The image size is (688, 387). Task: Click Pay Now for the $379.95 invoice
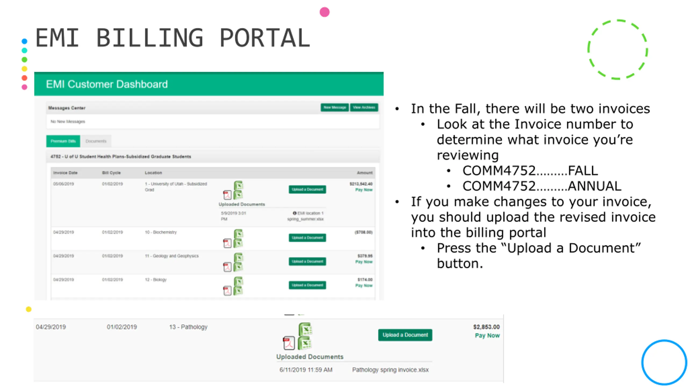[364, 262]
